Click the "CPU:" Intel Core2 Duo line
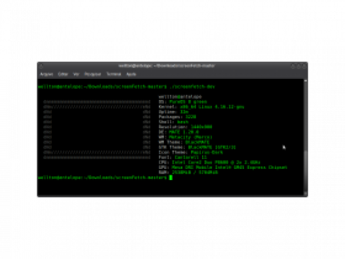Image resolution: width=345 pixels, height=259 pixels. coord(209,162)
